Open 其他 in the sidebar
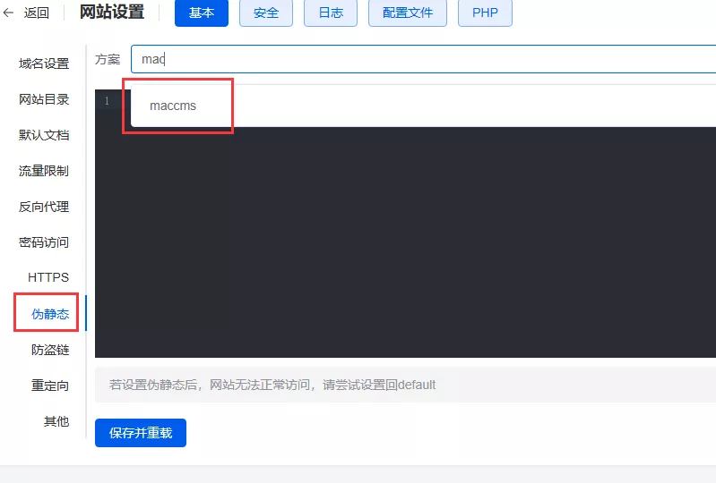 (x=56, y=421)
